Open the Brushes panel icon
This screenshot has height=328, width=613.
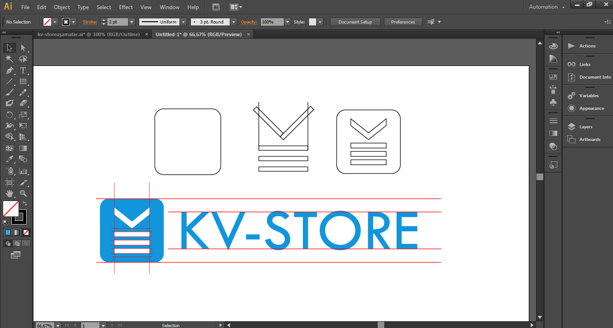point(553,89)
